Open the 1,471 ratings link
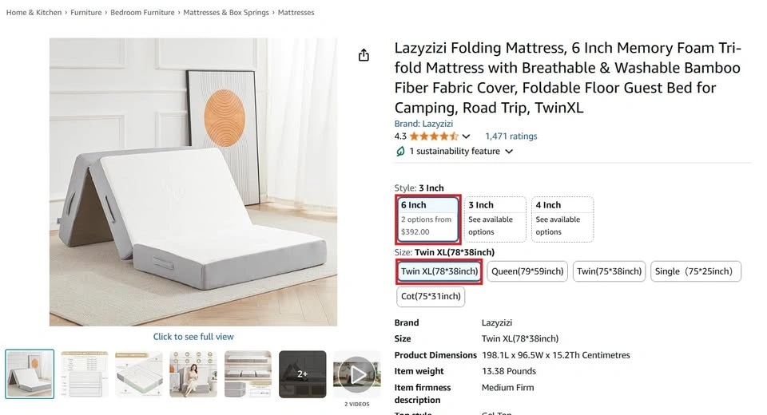767x415 pixels. [511, 136]
